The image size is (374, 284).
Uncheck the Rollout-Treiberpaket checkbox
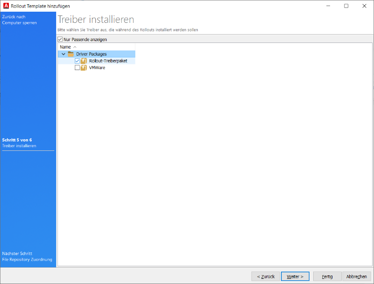[77, 61]
